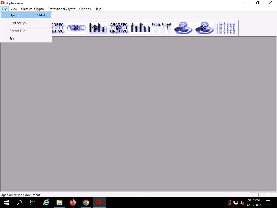Click the plain histogram toolbar icon

(140, 28)
